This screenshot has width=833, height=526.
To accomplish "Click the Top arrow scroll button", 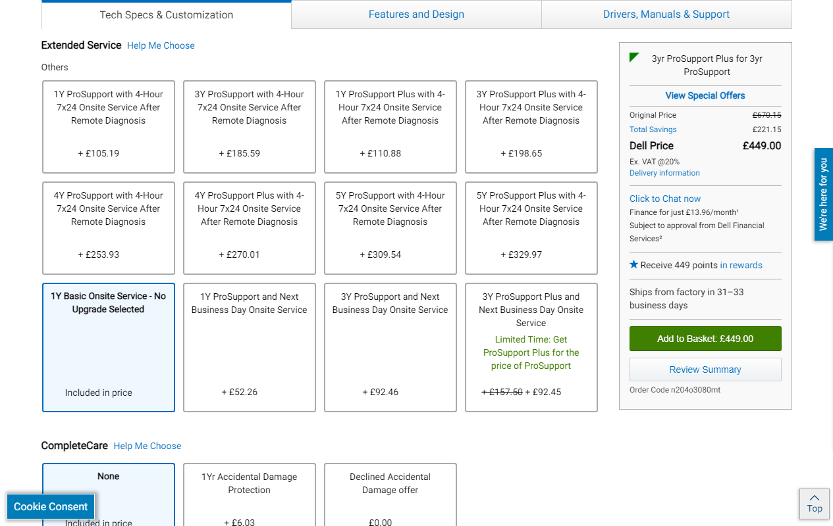I will (x=814, y=504).
